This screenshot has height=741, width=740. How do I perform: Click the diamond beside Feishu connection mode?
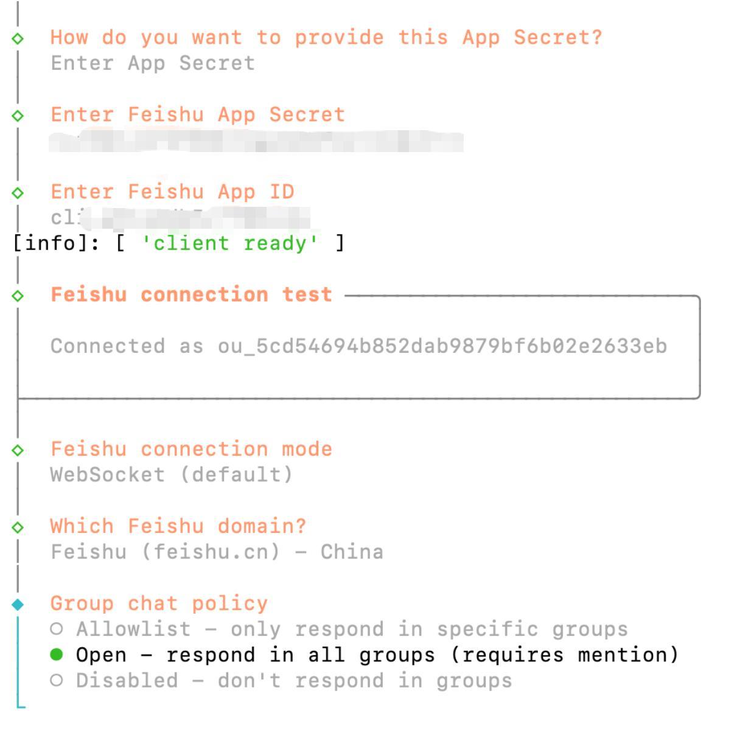(18, 450)
